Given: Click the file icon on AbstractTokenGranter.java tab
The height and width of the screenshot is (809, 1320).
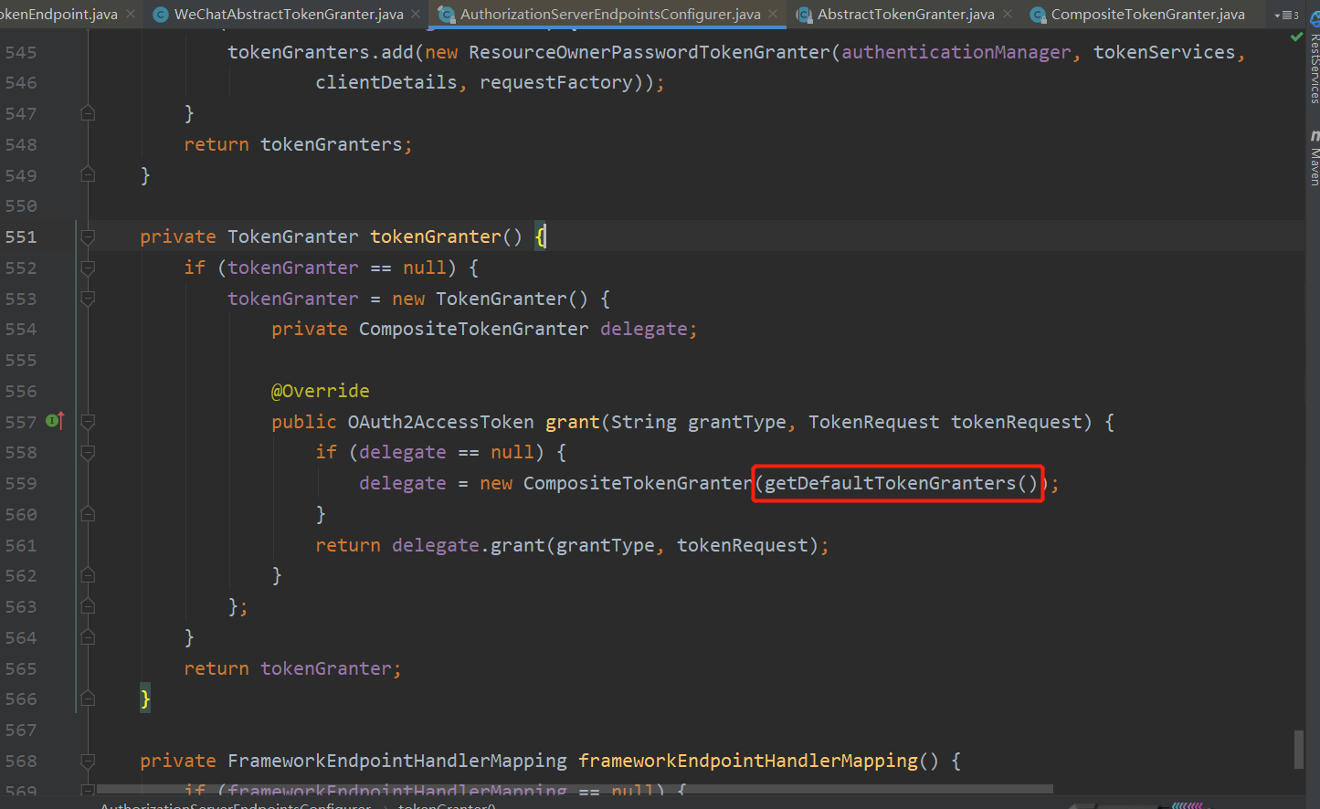Looking at the screenshot, I should click(805, 15).
